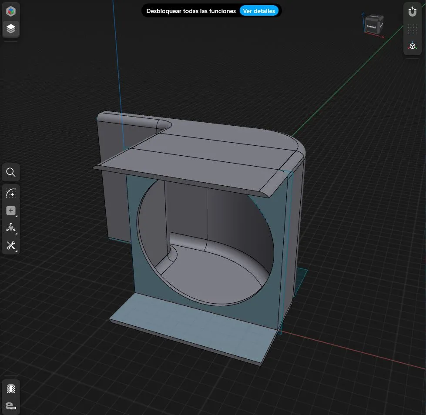Click the striped visualization icon at bottom left
This screenshot has height=415, width=426.
pyautogui.click(x=11, y=388)
